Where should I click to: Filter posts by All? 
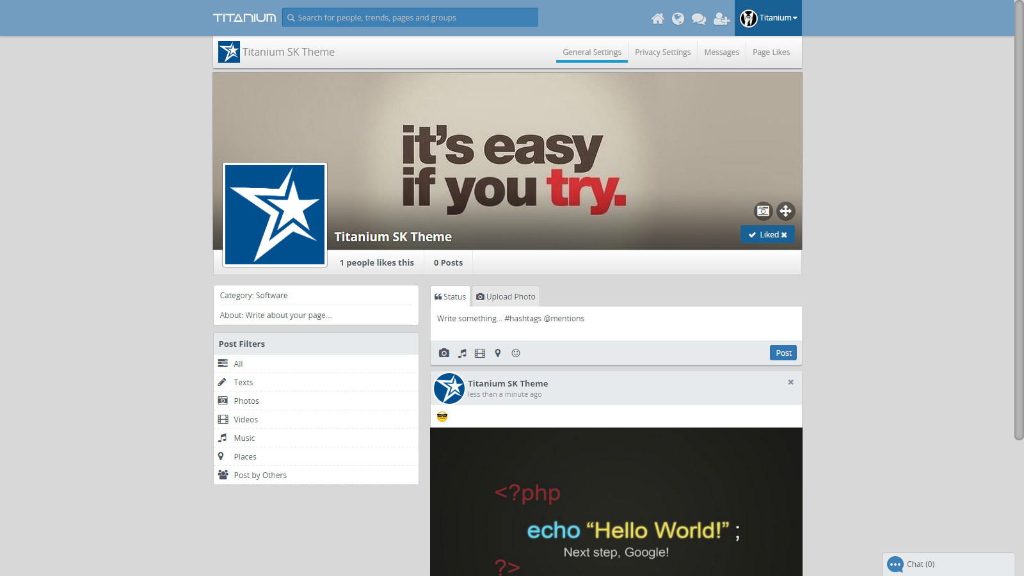(x=316, y=364)
